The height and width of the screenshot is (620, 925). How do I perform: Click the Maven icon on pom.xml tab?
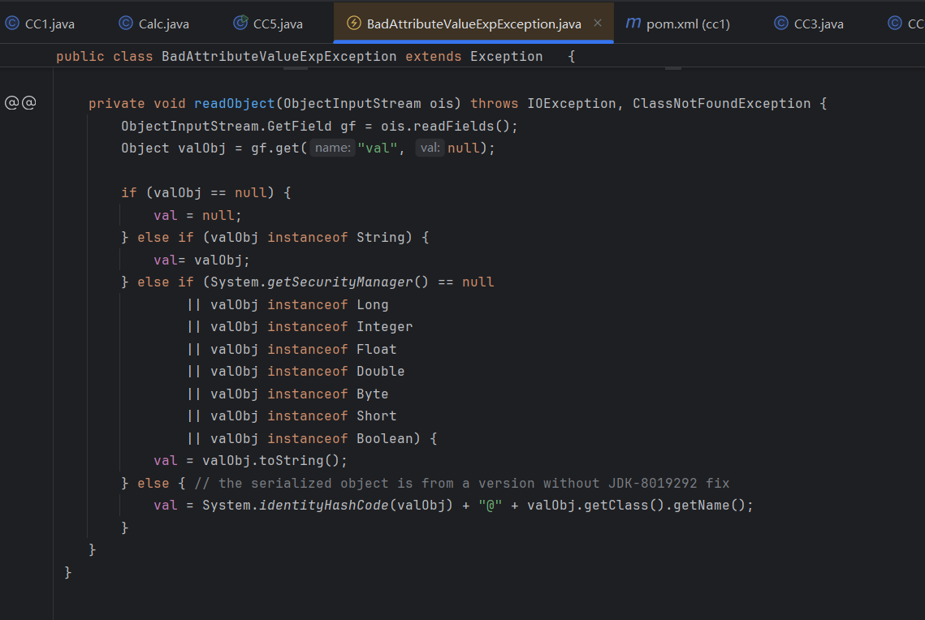pos(633,24)
